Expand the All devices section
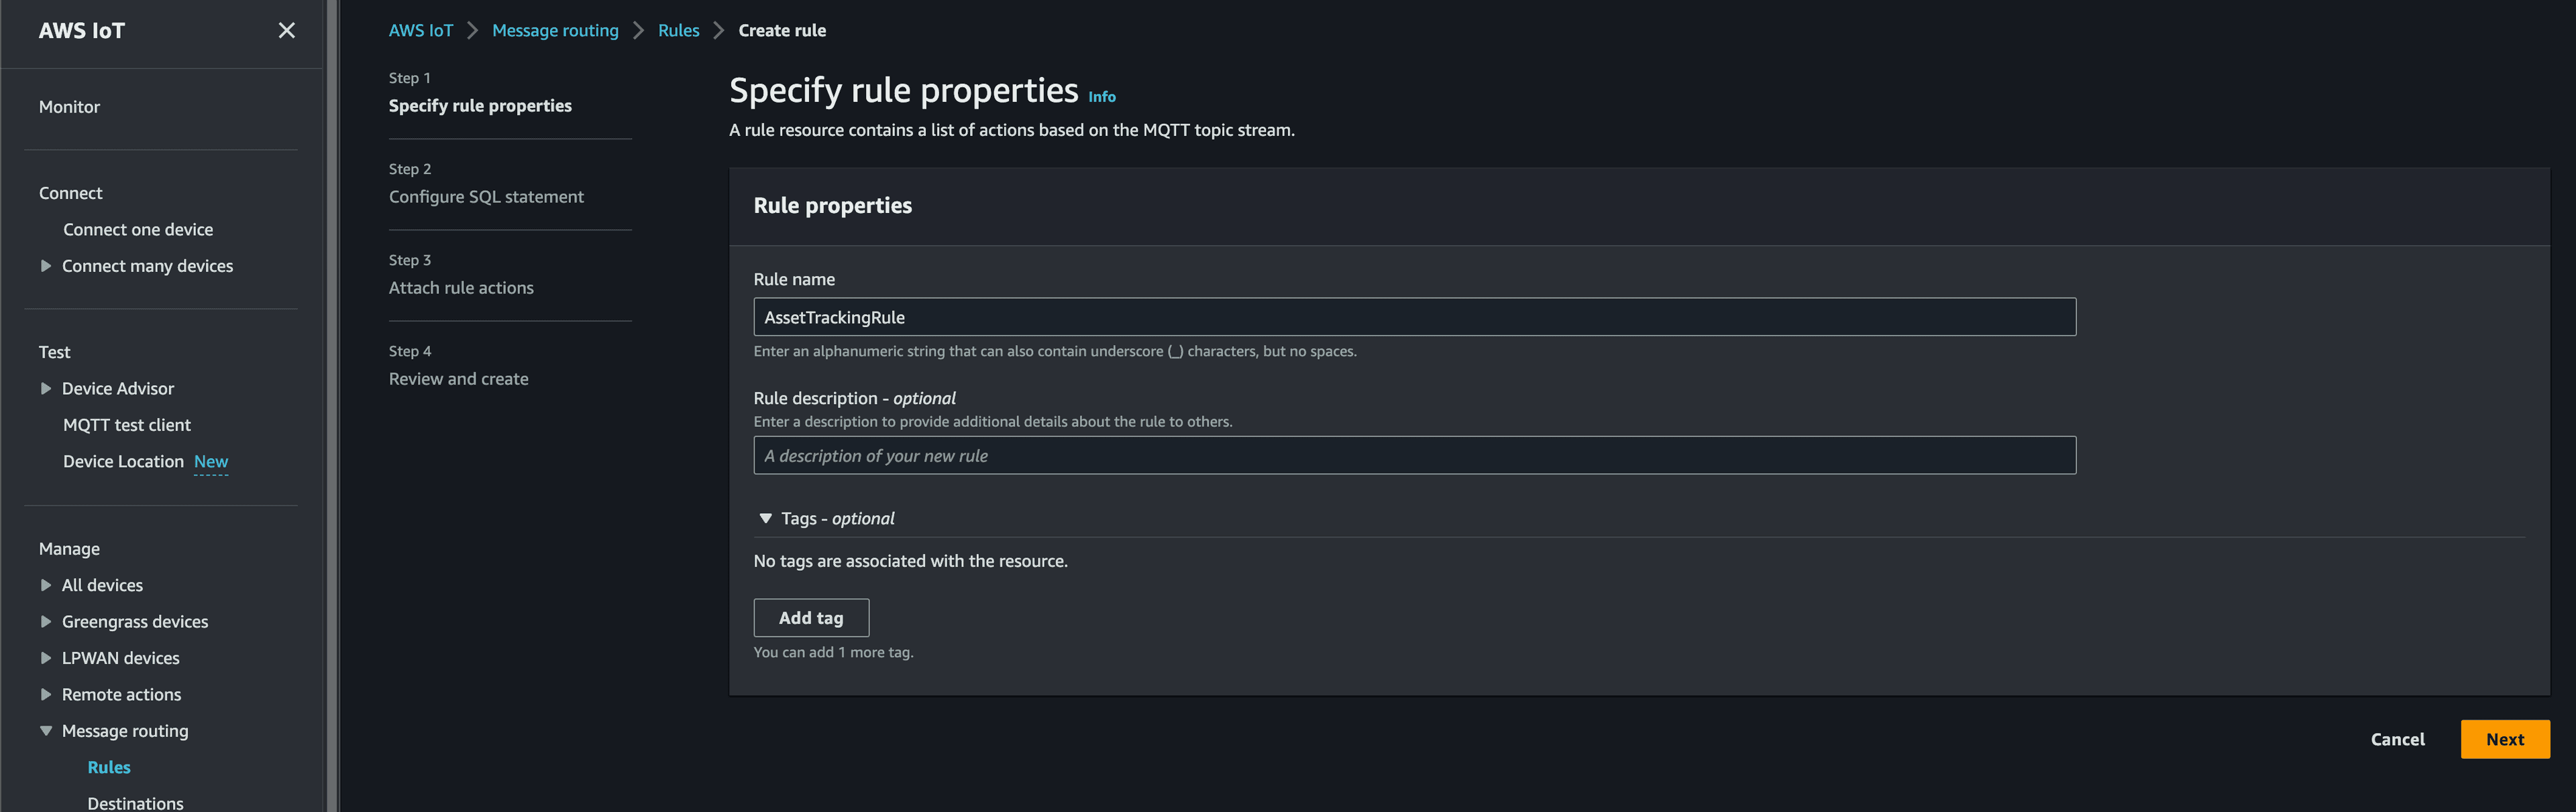 (x=46, y=586)
